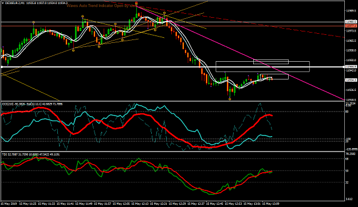Click the 11973.5 price scale label

351,31
